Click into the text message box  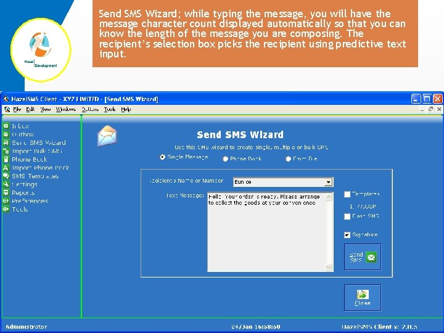(x=266, y=232)
